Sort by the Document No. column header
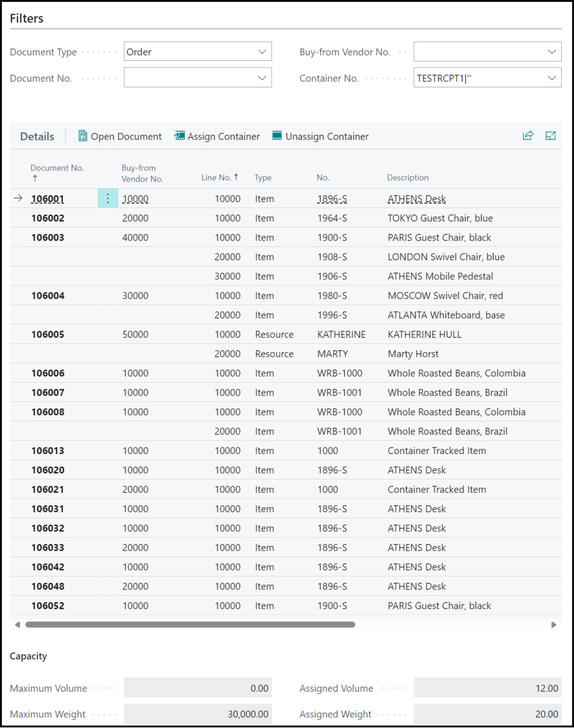 [x=57, y=168]
